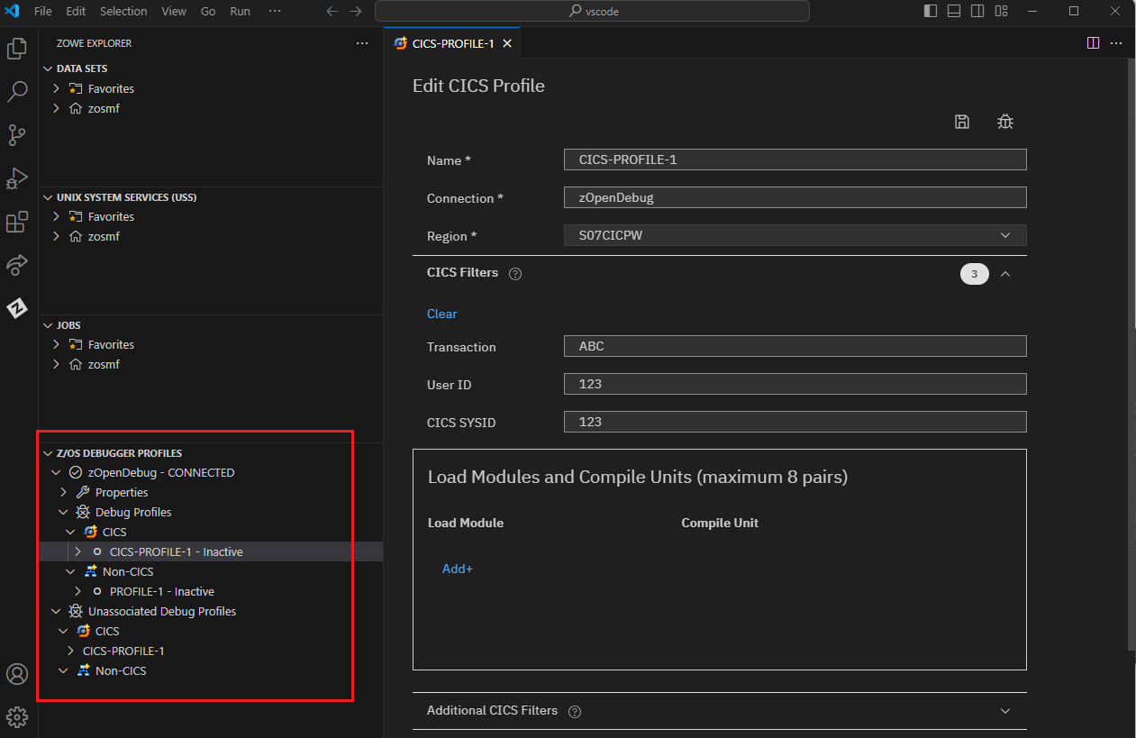Viewport: 1136px width, 738px height.
Task: Open the Source Control view
Action: pos(17,135)
